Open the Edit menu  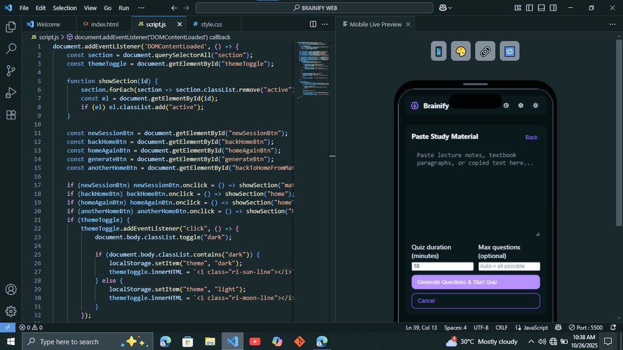[41, 7]
